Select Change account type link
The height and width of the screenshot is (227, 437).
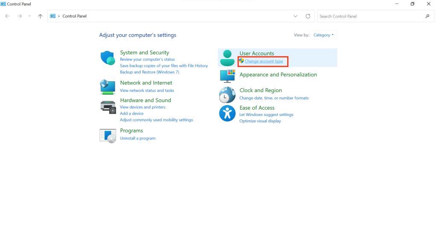coord(264,61)
